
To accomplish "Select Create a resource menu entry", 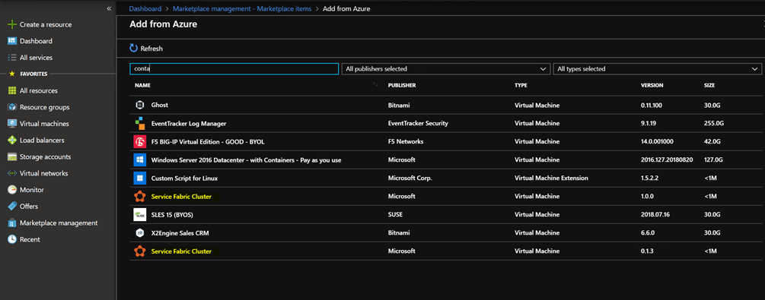I will click(46, 24).
